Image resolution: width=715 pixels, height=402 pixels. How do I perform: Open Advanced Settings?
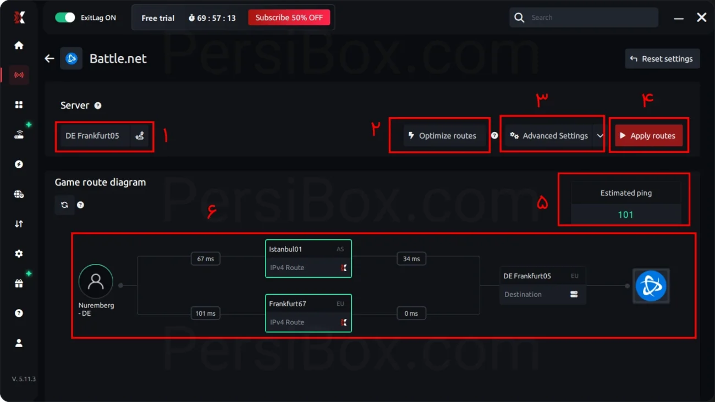548,136
